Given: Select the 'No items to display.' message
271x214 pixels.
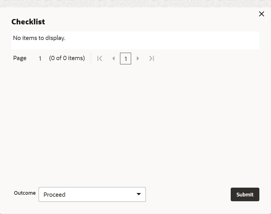Looking at the screenshot, I should [39, 38].
